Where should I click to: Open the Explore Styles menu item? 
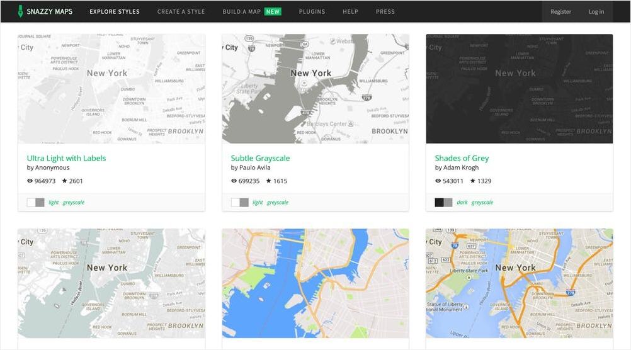pyautogui.click(x=114, y=12)
